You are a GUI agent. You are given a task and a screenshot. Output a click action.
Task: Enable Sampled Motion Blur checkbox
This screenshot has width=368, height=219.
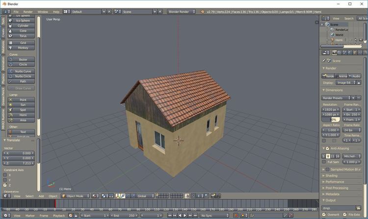click(328, 170)
